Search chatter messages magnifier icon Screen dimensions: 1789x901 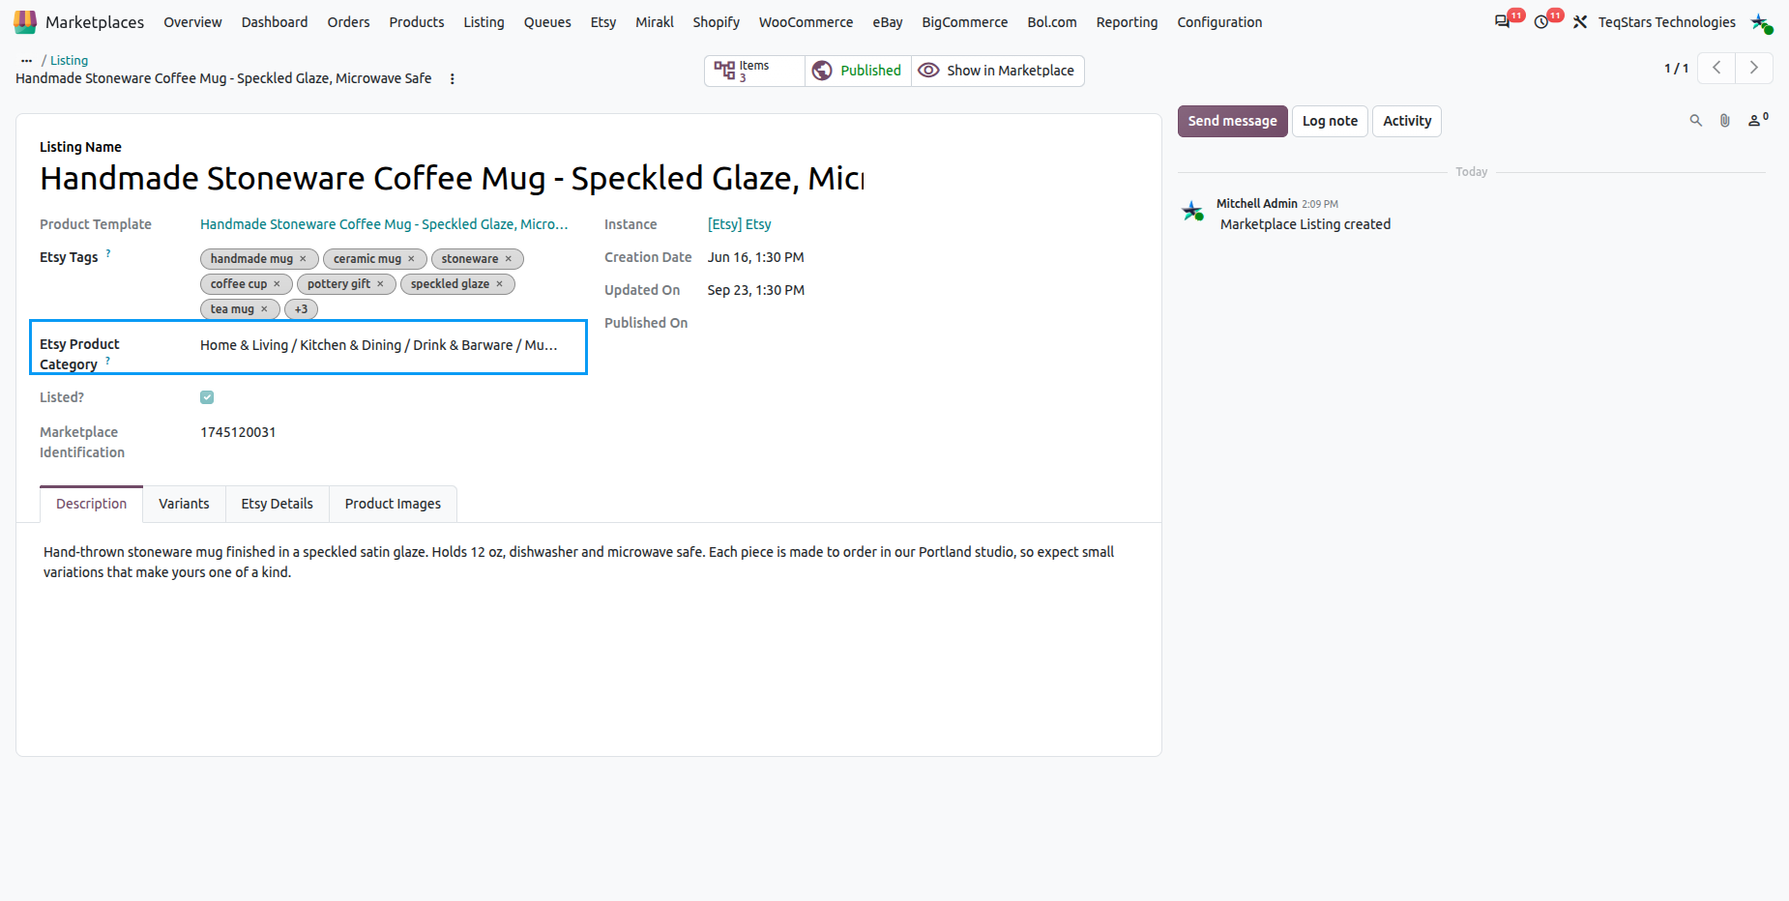[x=1695, y=121]
